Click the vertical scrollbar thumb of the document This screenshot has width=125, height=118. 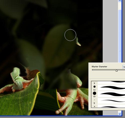(x=120, y=36)
